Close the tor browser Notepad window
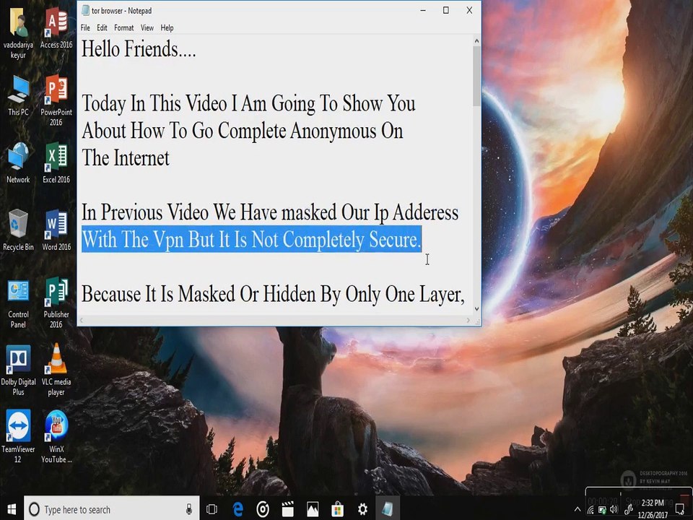The height and width of the screenshot is (520, 693). pyautogui.click(x=469, y=10)
